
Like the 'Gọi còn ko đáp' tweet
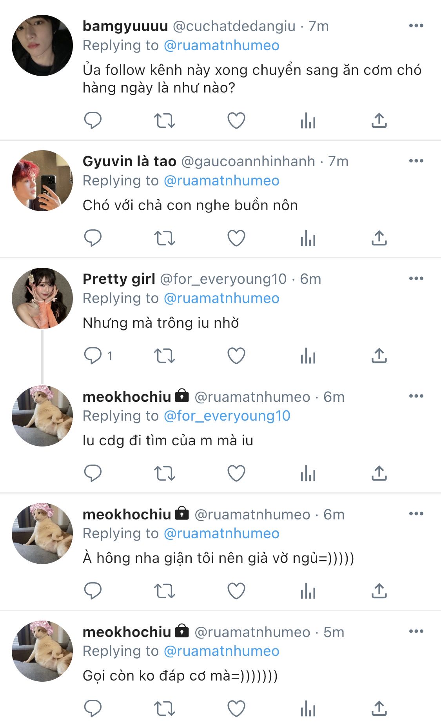pos(236,708)
